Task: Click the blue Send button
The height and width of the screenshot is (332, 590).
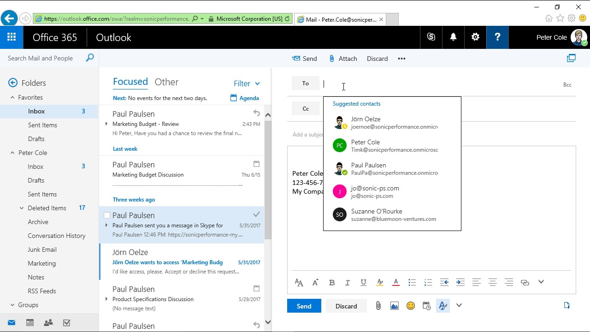Action: [304, 306]
